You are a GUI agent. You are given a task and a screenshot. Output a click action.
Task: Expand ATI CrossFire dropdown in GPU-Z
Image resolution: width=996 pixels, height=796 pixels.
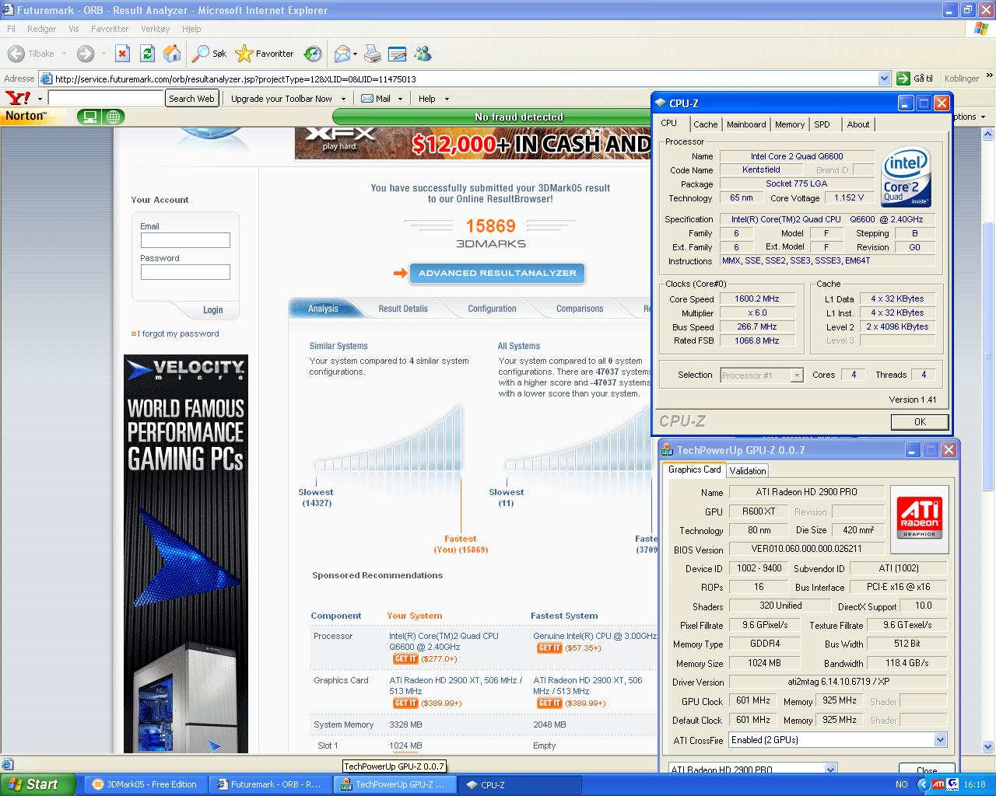[x=940, y=740]
